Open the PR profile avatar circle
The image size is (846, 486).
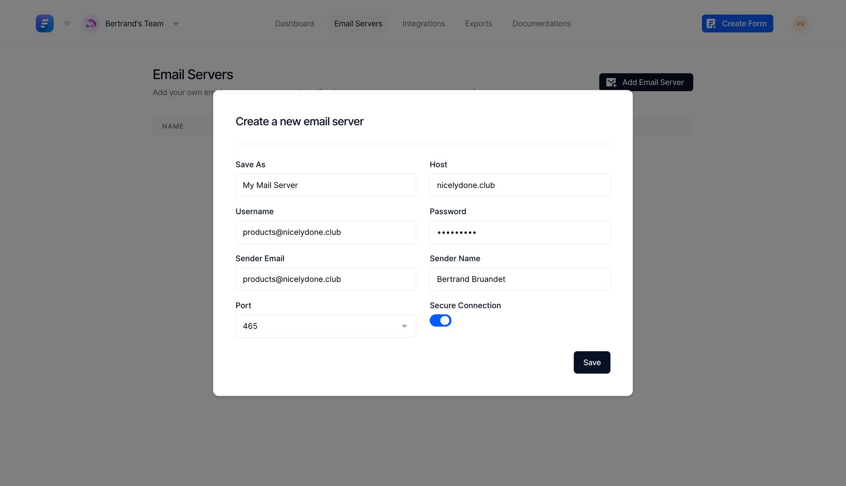point(800,24)
